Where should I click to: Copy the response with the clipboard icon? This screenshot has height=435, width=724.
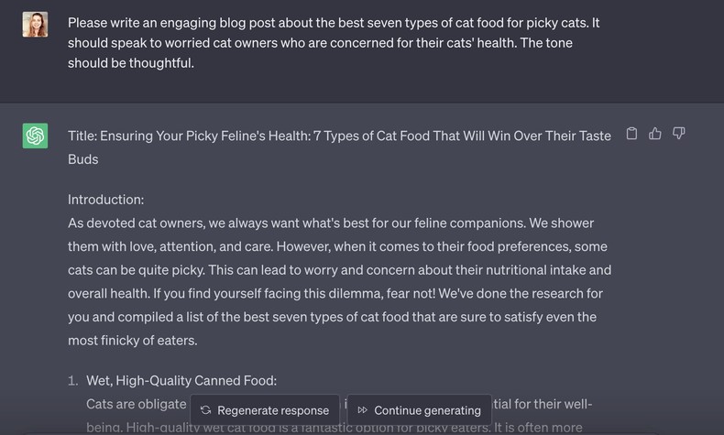coord(631,134)
